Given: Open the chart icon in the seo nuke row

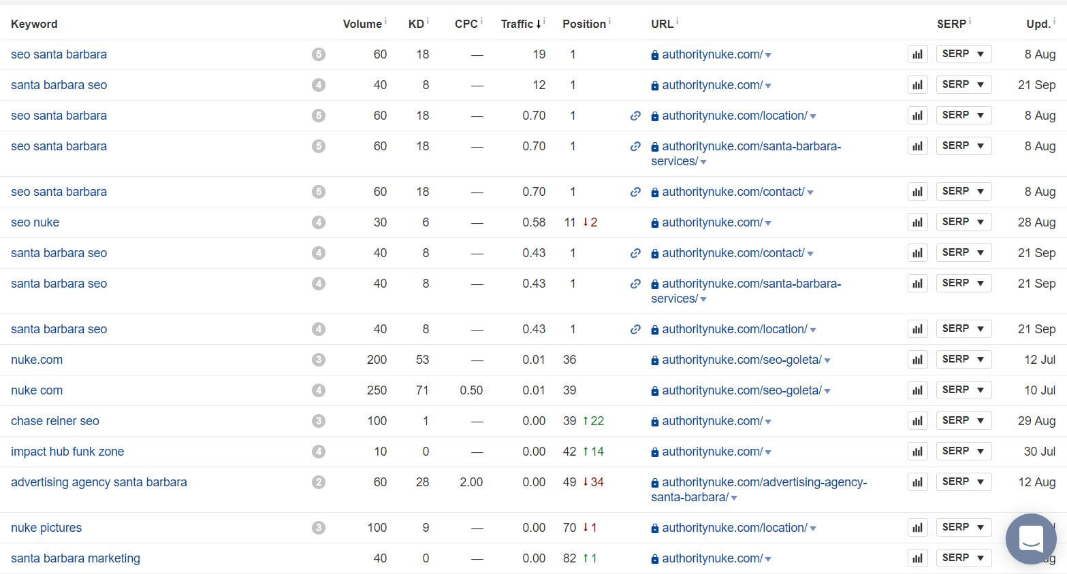Looking at the screenshot, I should coord(917,222).
